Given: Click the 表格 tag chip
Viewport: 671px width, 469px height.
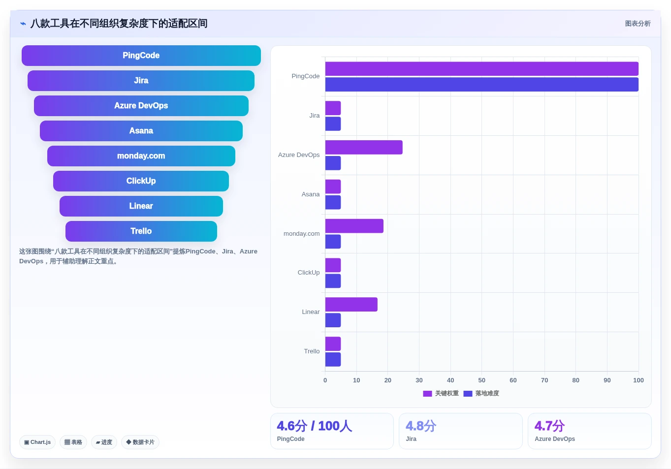Looking at the screenshot, I should click(x=73, y=442).
